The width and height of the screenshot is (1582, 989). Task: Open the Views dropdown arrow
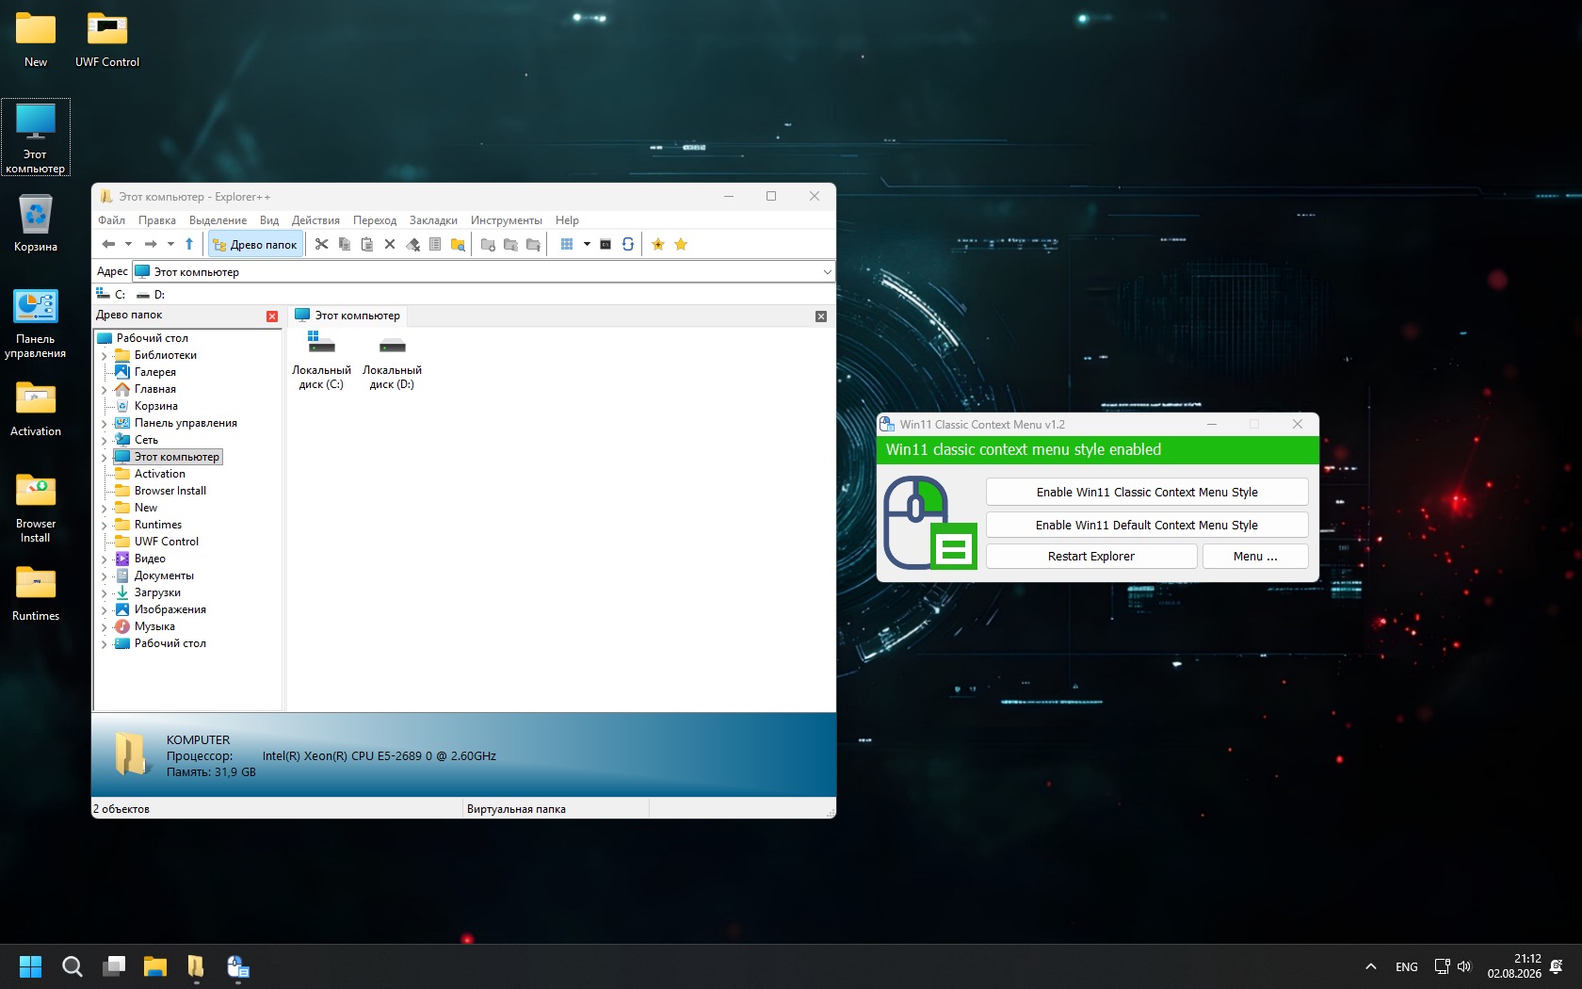coord(587,244)
